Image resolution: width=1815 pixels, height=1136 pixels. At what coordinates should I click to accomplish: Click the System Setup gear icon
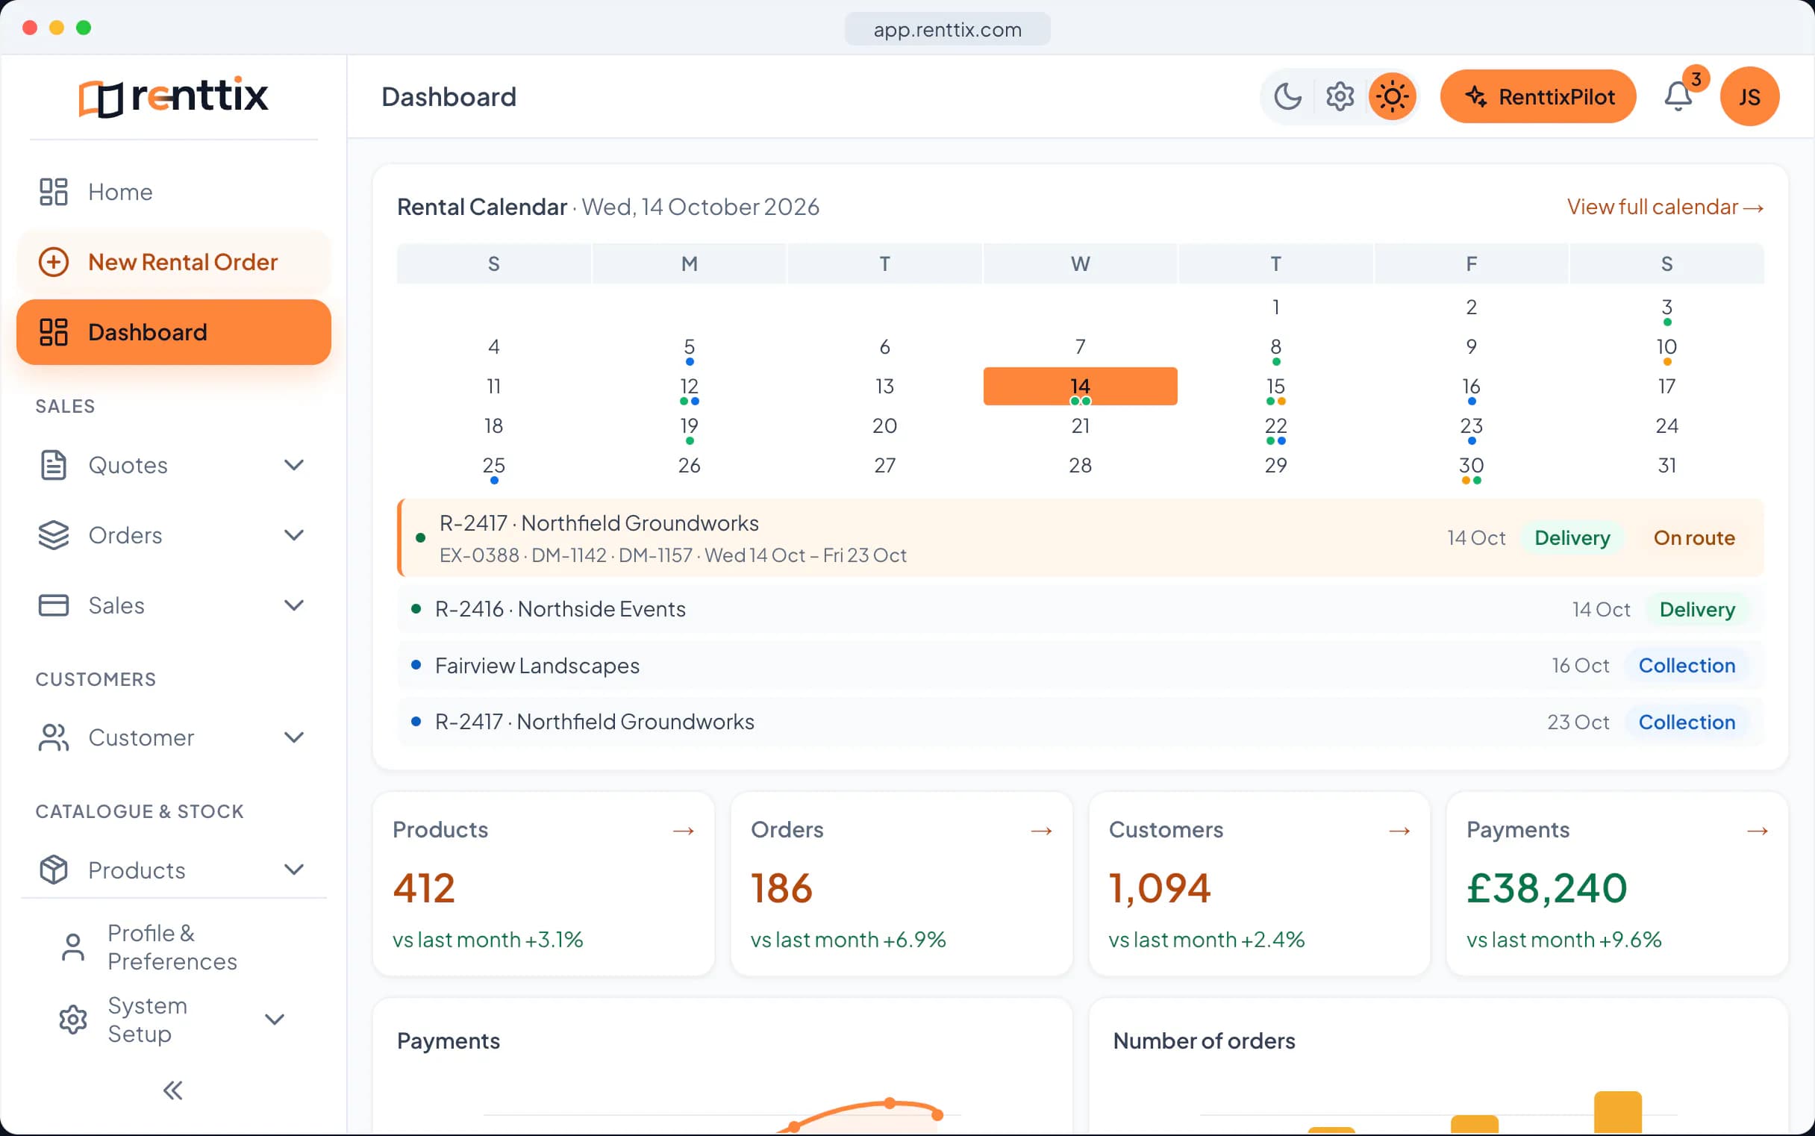click(x=73, y=1019)
